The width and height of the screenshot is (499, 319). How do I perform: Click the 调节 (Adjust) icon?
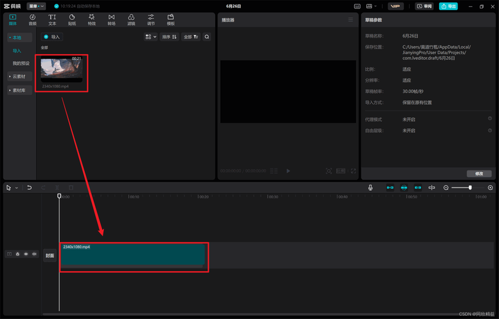pyautogui.click(x=151, y=19)
